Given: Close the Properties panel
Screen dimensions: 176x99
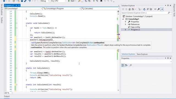Looking at the screenshot, I should pos(170,58).
